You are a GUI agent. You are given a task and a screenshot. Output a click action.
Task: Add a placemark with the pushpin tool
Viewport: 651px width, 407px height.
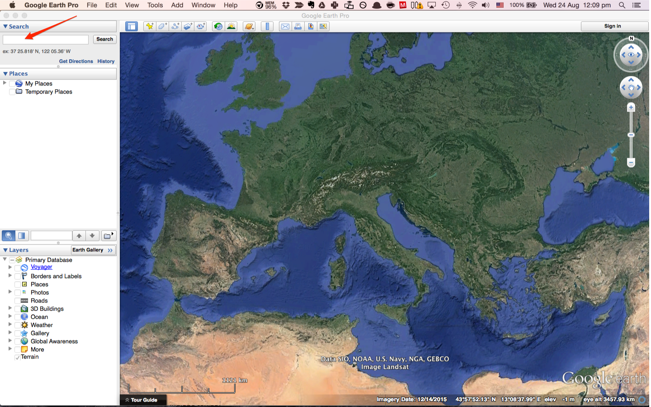click(149, 26)
